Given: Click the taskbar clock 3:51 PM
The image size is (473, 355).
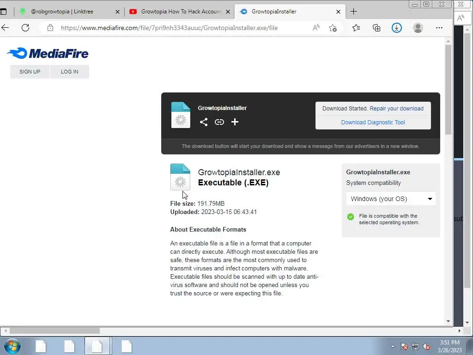Looking at the screenshot, I should pyautogui.click(x=449, y=346).
